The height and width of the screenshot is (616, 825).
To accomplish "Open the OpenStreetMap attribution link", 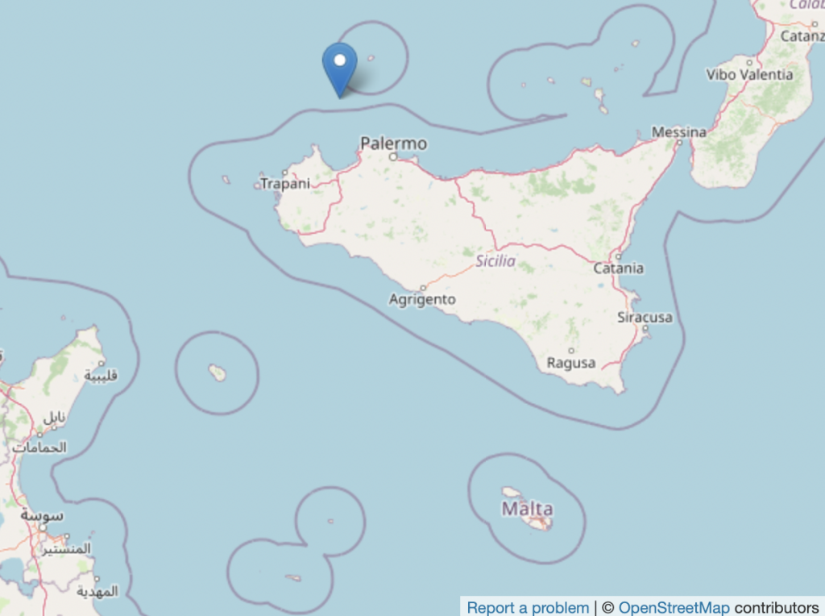I will tap(674, 607).
